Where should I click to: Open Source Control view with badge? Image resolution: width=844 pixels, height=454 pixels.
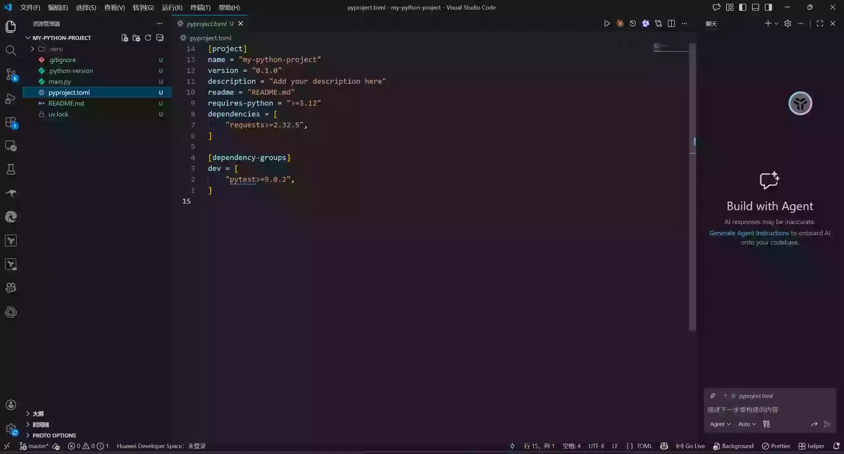point(11,74)
